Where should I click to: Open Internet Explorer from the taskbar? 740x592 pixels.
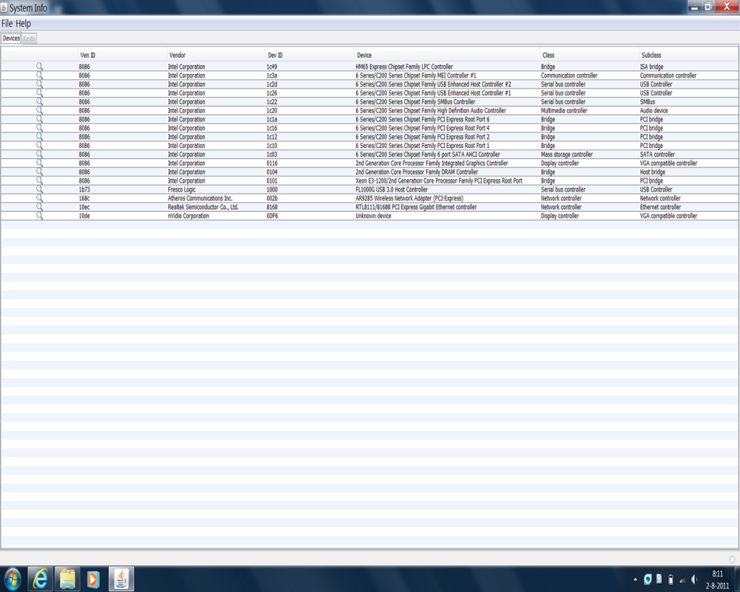40,579
